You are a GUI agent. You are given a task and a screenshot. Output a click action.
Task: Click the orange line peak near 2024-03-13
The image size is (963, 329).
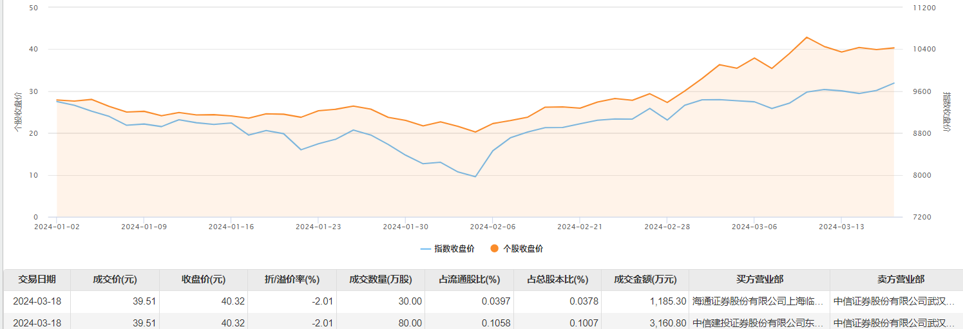806,37
